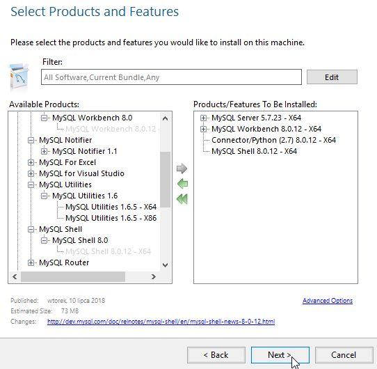Click the Available Products scroll down arrow
This screenshot has width=377, height=369.
(165, 265)
